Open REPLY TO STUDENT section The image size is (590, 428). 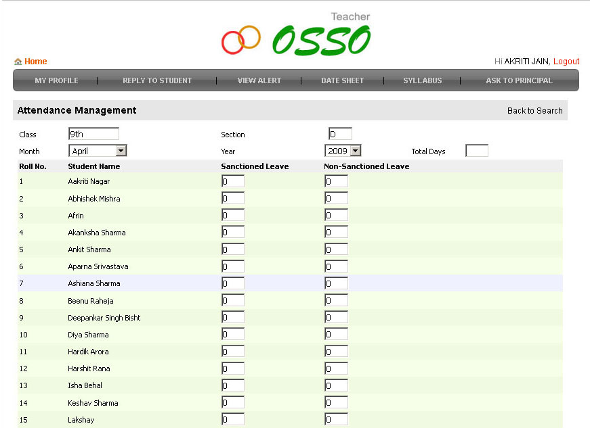coord(156,80)
